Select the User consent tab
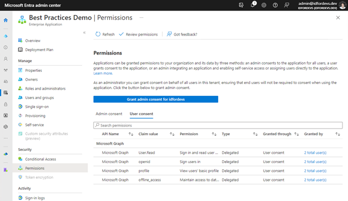The image size is (348, 201). pos(142,114)
